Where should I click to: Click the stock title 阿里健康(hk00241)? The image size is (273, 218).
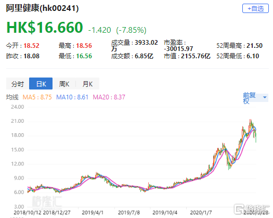42,8
